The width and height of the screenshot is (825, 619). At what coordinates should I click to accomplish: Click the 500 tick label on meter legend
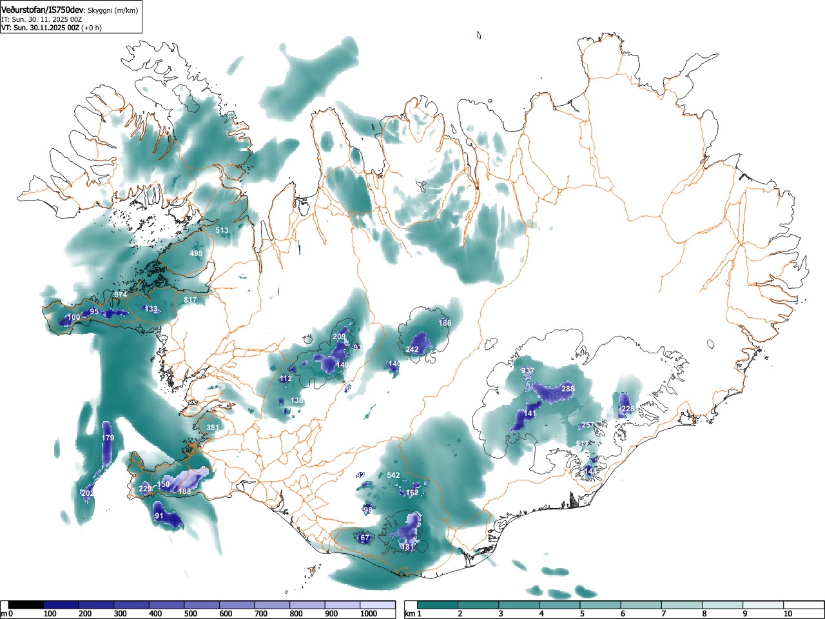pos(191,614)
